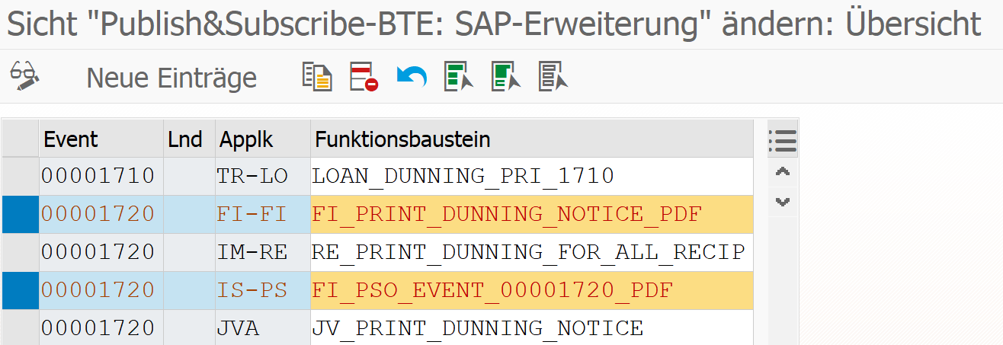The width and height of the screenshot is (1003, 345).
Task: Click the Funktionsbaustein column header
Action: tap(532, 139)
